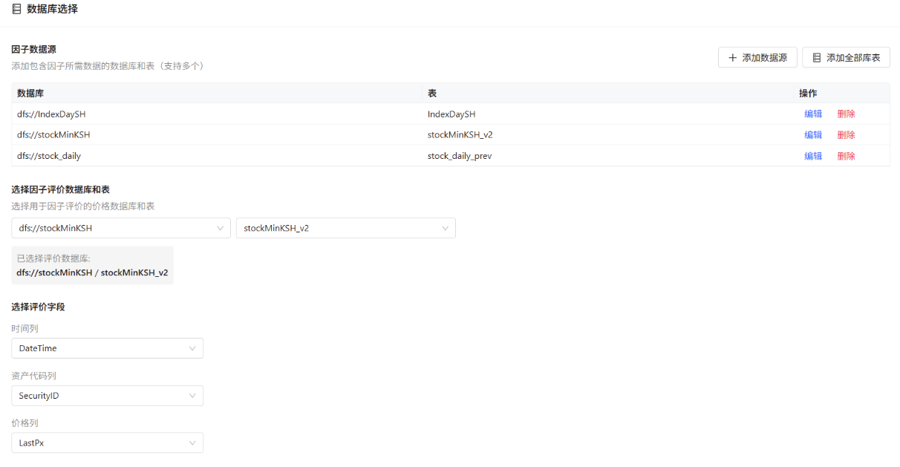Edit the dfs://stock_daily data source row
The width and height of the screenshot is (900, 467).
point(813,156)
